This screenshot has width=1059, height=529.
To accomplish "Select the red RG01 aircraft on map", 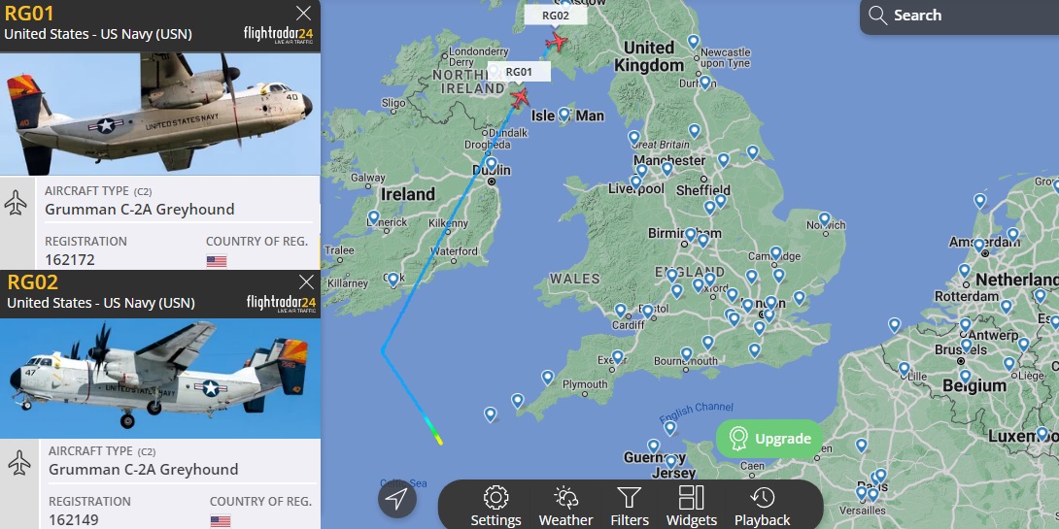I will click(520, 98).
